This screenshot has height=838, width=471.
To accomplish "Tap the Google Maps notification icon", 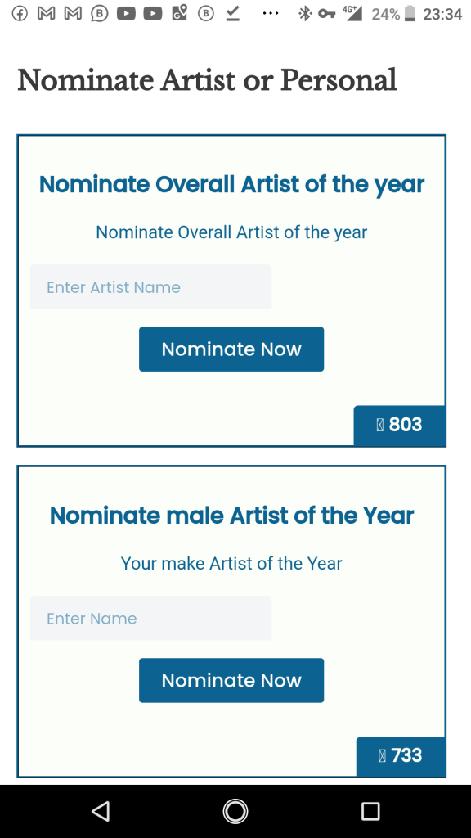I will point(179,13).
